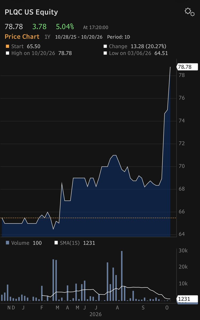Image resolution: width=200 pixels, height=320 pixels.
Task: Click the 1231 SMA tag on volume axis
Action: 187,299
